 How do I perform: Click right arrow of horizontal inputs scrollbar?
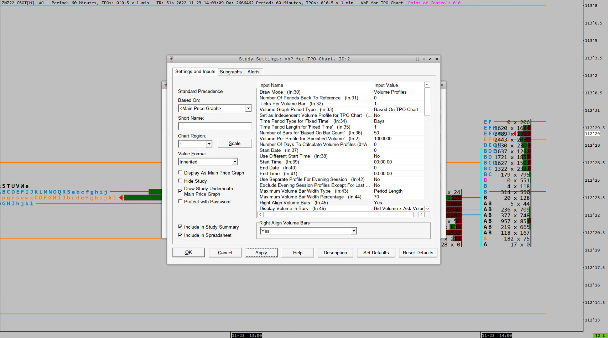coord(421,214)
